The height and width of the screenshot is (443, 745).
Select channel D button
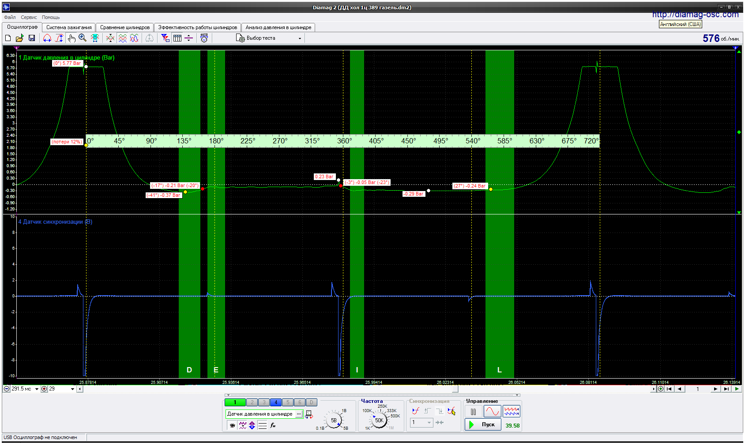(312, 402)
